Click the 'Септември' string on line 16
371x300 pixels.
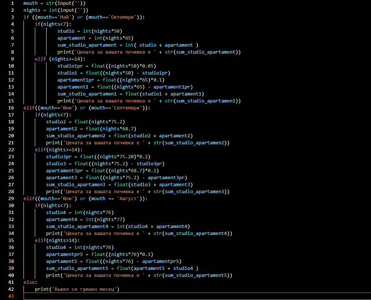pyautogui.click(x=128, y=108)
